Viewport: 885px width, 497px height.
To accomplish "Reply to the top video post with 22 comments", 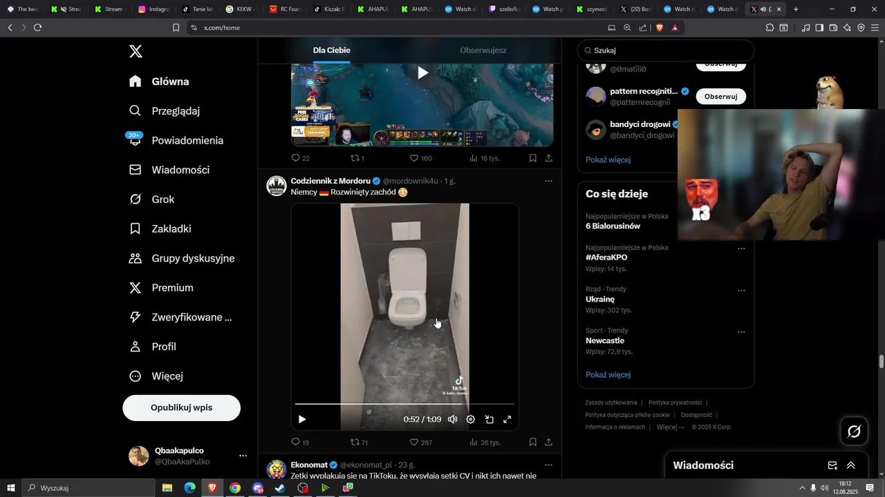I will (301, 158).
